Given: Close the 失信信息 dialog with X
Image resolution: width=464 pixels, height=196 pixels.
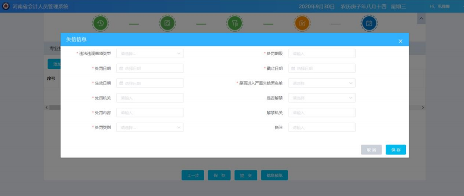Looking at the screenshot, I should [x=400, y=41].
